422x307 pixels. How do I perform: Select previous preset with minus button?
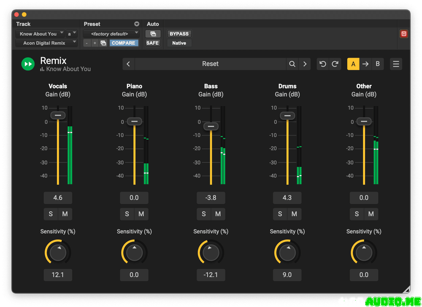click(x=87, y=43)
